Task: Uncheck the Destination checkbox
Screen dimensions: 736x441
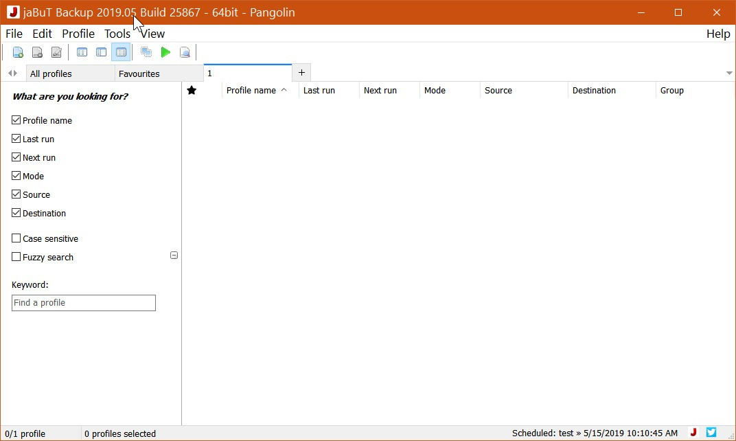Action: (x=16, y=213)
